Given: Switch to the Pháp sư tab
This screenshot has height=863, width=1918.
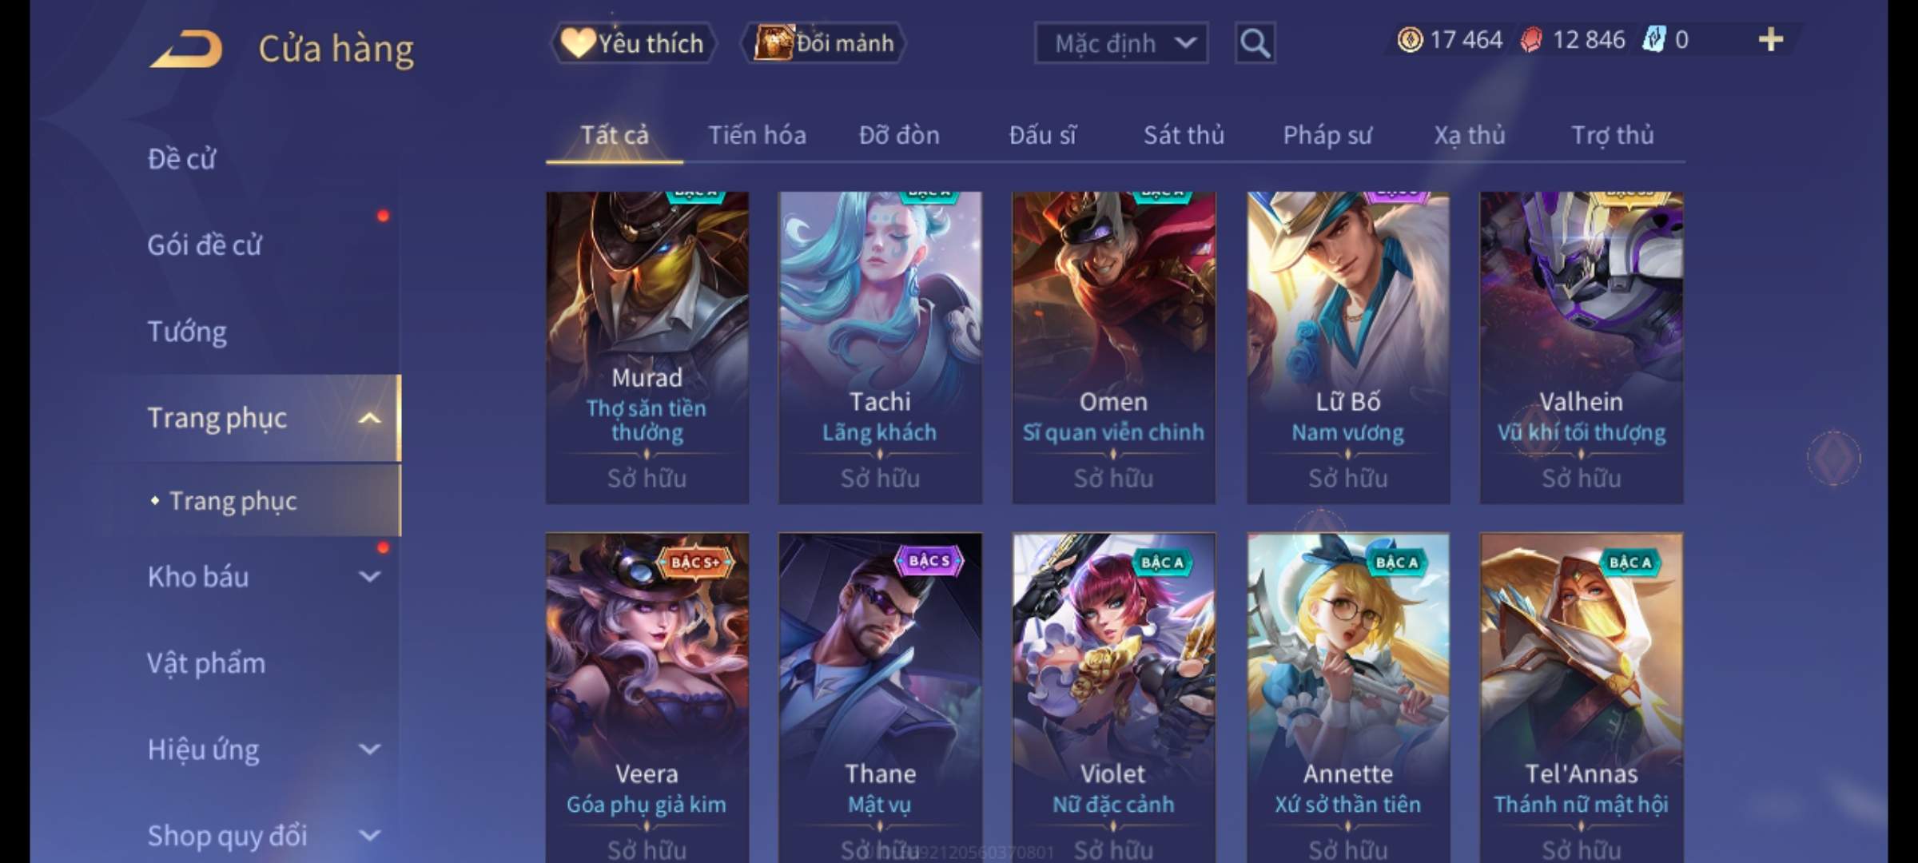Looking at the screenshot, I should (1327, 135).
